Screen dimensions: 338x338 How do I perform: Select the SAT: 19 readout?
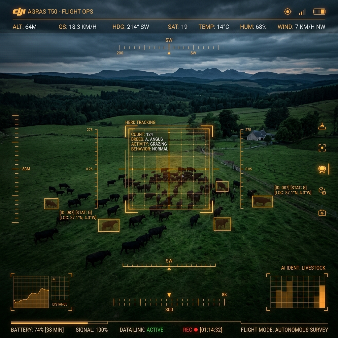click(178, 27)
